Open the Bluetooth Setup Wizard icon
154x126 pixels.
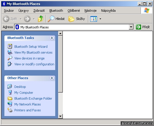click(10, 46)
